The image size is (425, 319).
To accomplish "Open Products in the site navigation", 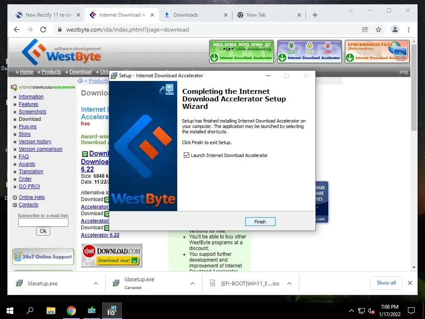I will [51, 72].
